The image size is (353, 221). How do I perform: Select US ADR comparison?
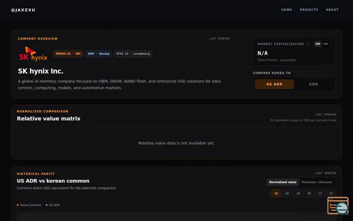(x=274, y=84)
